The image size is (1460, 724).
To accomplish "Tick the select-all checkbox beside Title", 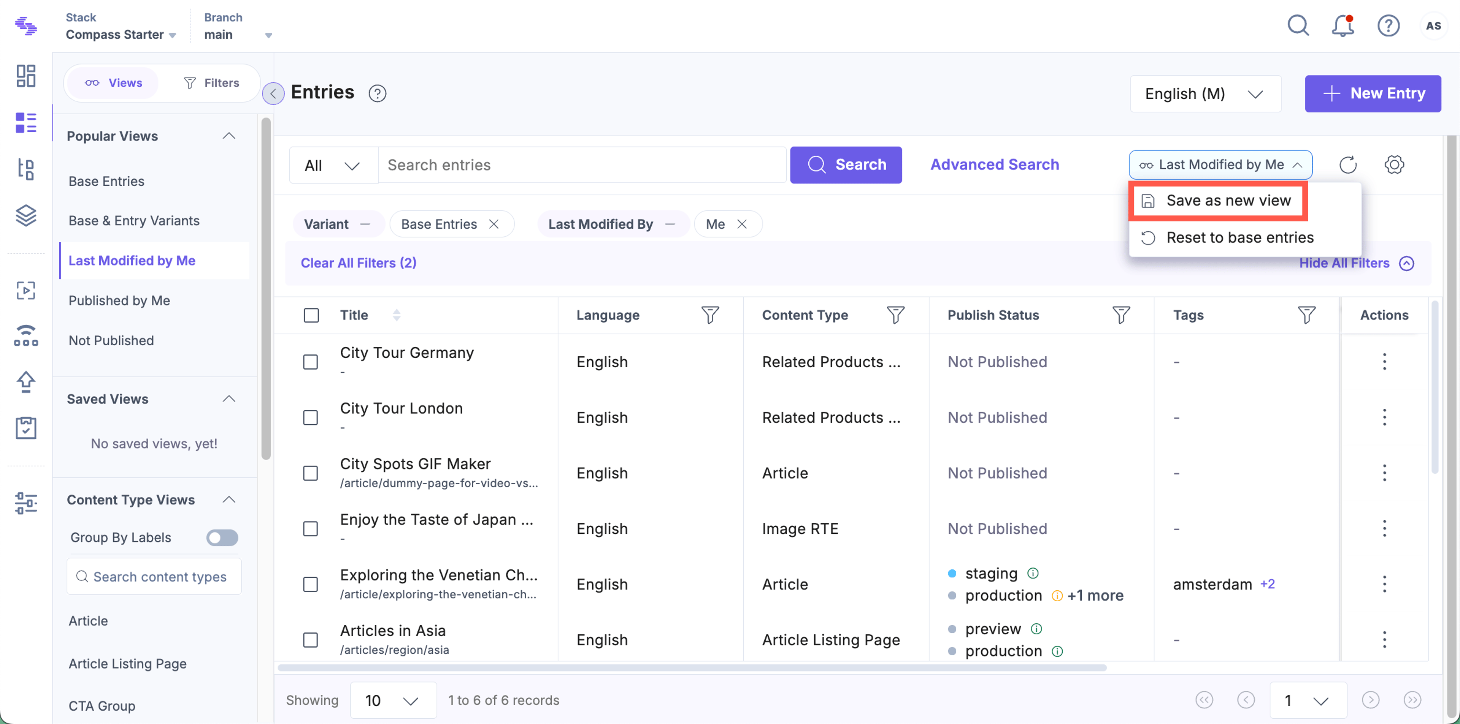I will click(311, 315).
